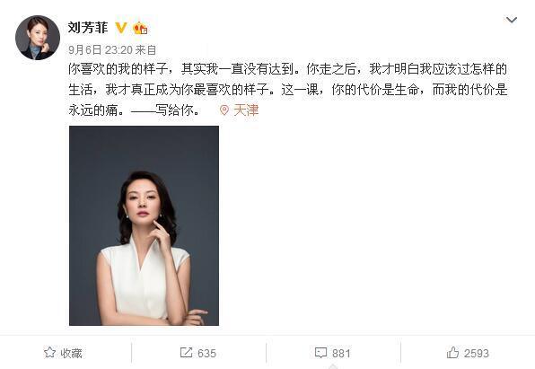
Task: Open the 9月6日 23:20 timestamp link
Action: pyautogui.click(x=101, y=50)
